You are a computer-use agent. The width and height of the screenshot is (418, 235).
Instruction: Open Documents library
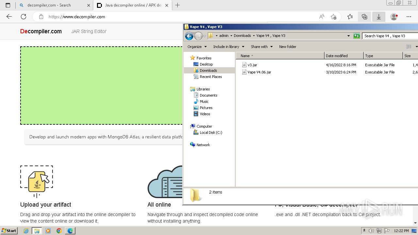click(208, 95)
